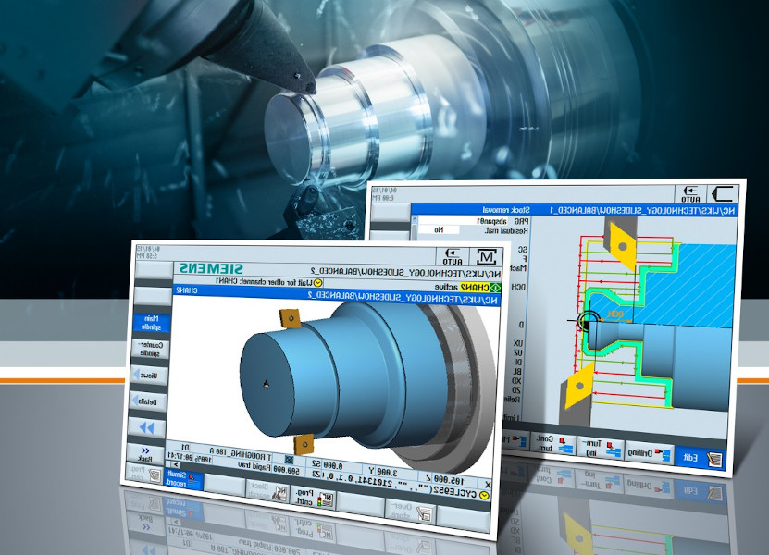The image size is (769, 555).
Task: Click the small arrow button beside the status rows
Action: point(176,464)
